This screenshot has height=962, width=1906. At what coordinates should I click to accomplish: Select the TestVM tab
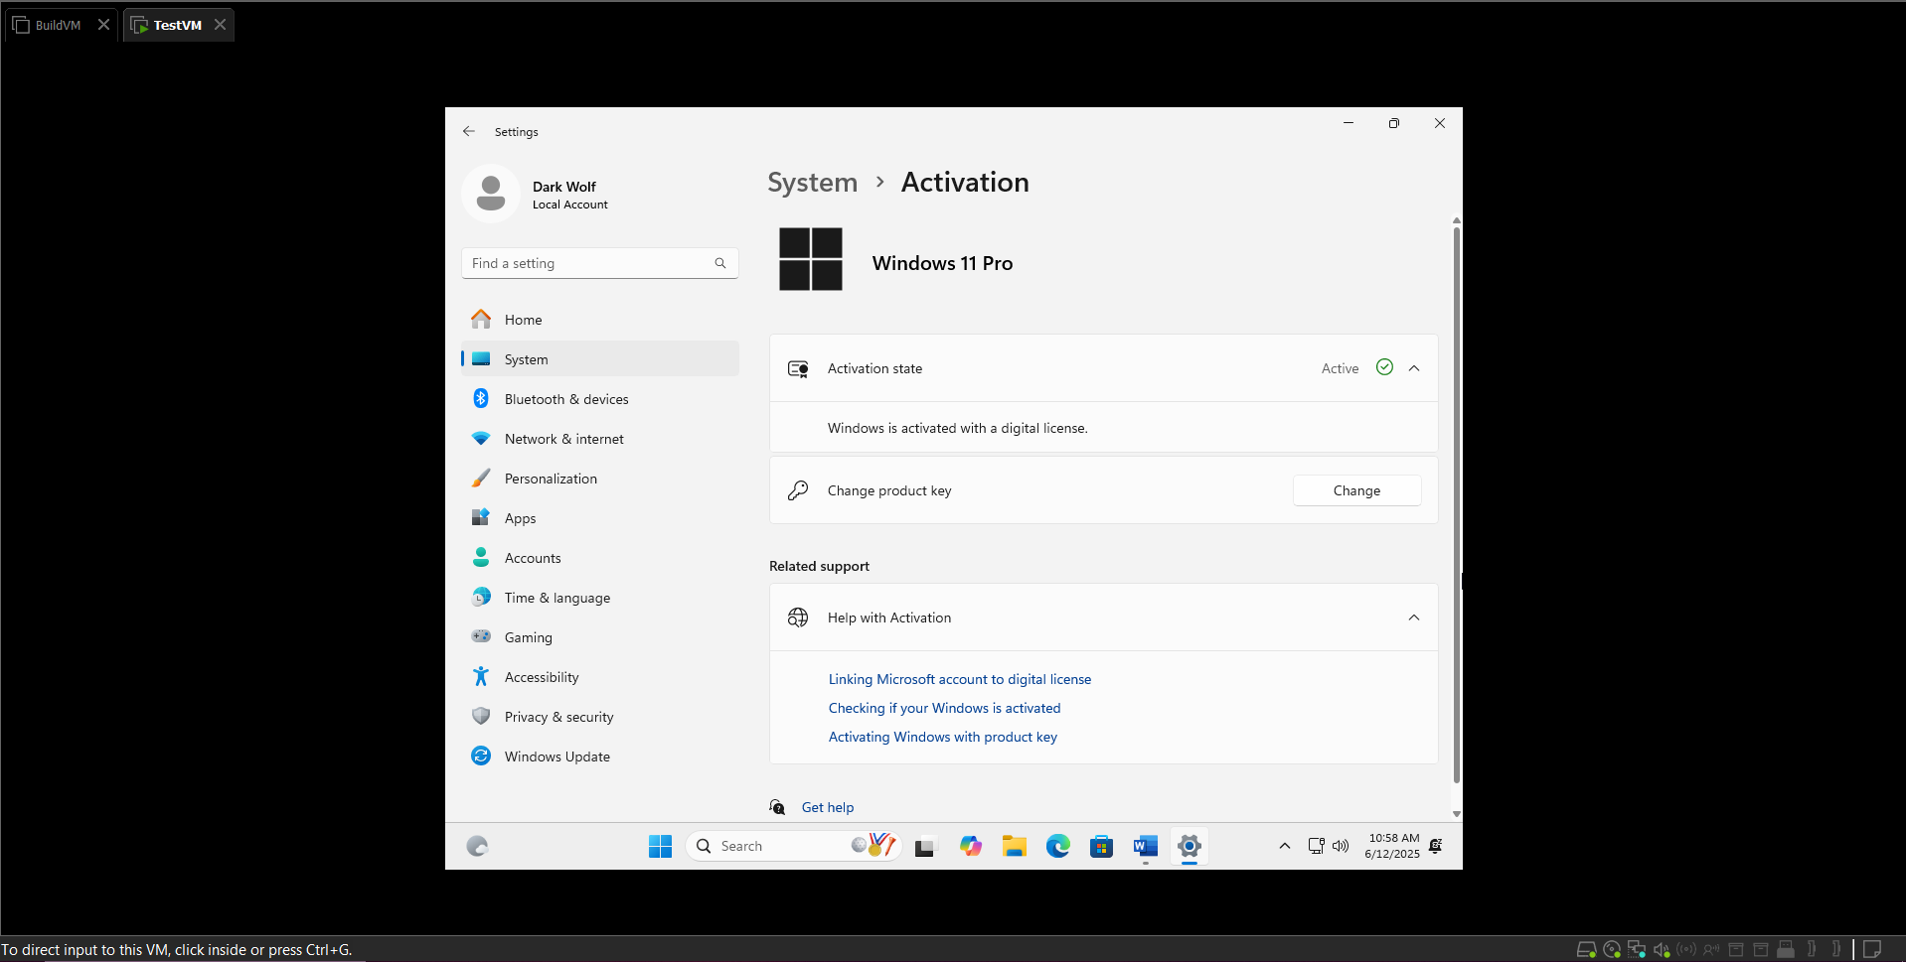(177, 25)
